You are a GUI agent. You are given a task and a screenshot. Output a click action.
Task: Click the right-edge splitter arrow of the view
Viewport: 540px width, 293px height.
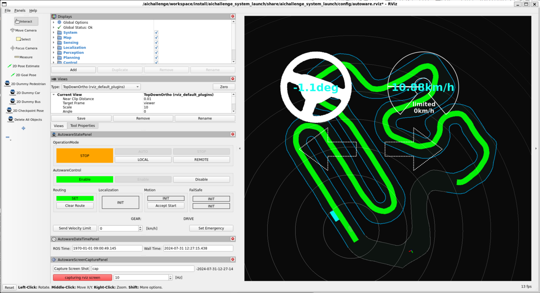pos(535,148)
